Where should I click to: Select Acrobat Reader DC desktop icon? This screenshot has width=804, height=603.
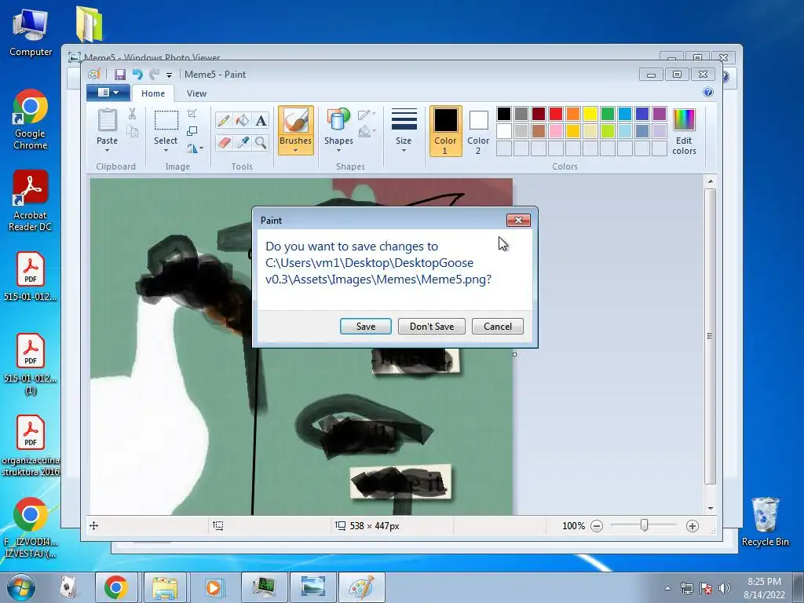pos(31,200)
